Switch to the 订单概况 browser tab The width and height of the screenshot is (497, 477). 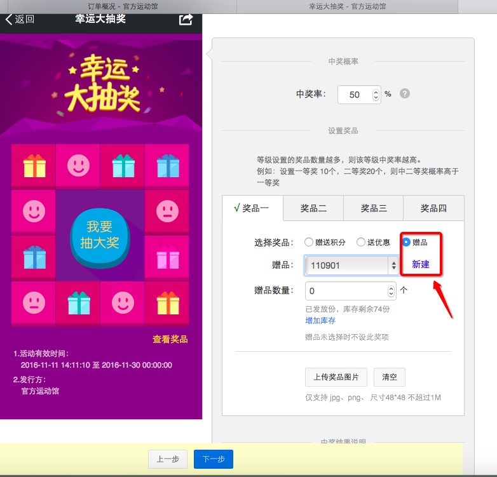click(x=123, y=6)
